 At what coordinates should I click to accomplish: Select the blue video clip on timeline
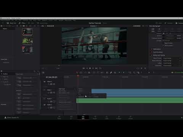pos(137,93)
